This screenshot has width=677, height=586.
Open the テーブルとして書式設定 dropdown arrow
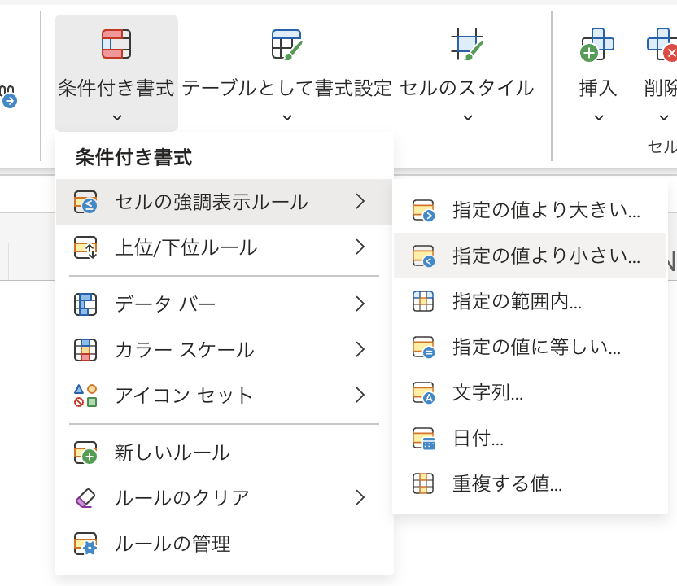[286, 118]
